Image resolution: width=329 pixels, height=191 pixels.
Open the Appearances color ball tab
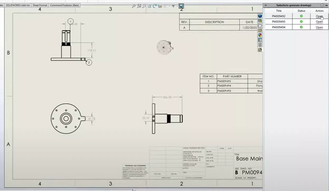260,35
